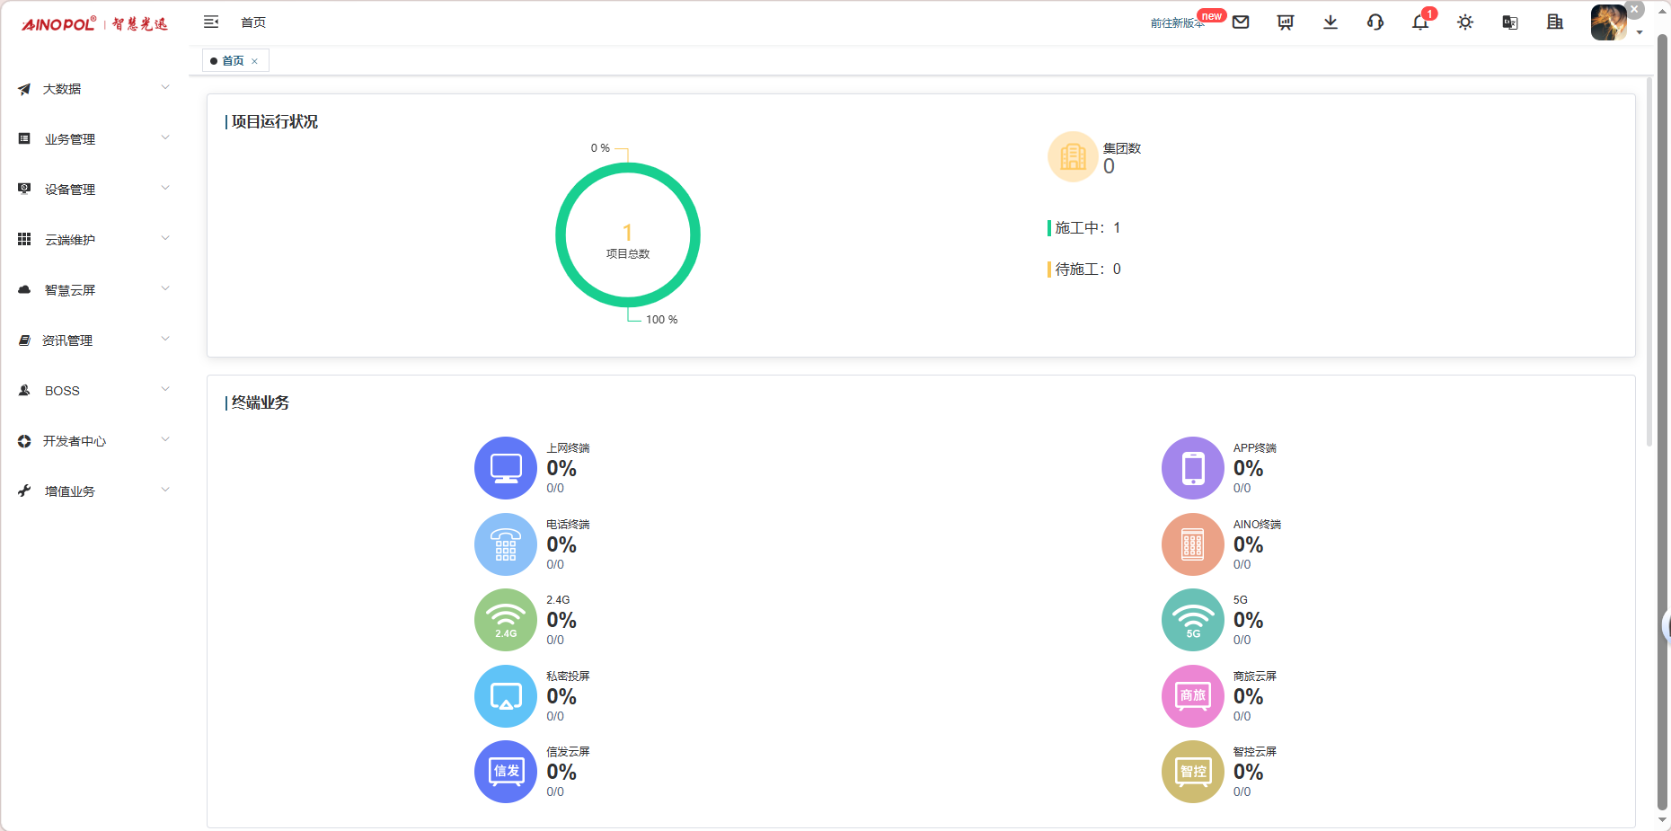This screenshot has height=831, width=1671.
Task: Expand the 大数据 sidebar menu
Action: pyautogui.click(x=93, y=89)
